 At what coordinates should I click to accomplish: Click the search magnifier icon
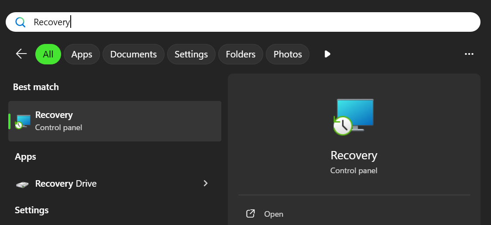(x=21, y=22)
